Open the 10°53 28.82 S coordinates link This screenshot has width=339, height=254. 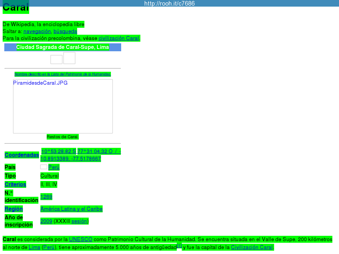(x=59, y=151)
